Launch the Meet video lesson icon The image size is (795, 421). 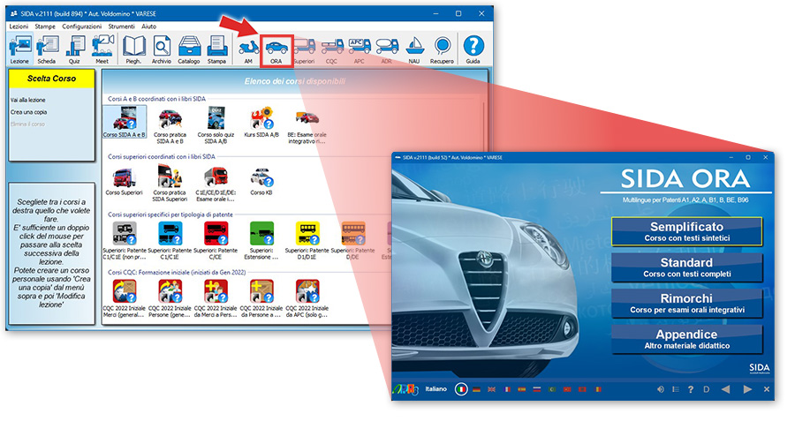pos(102,49)
